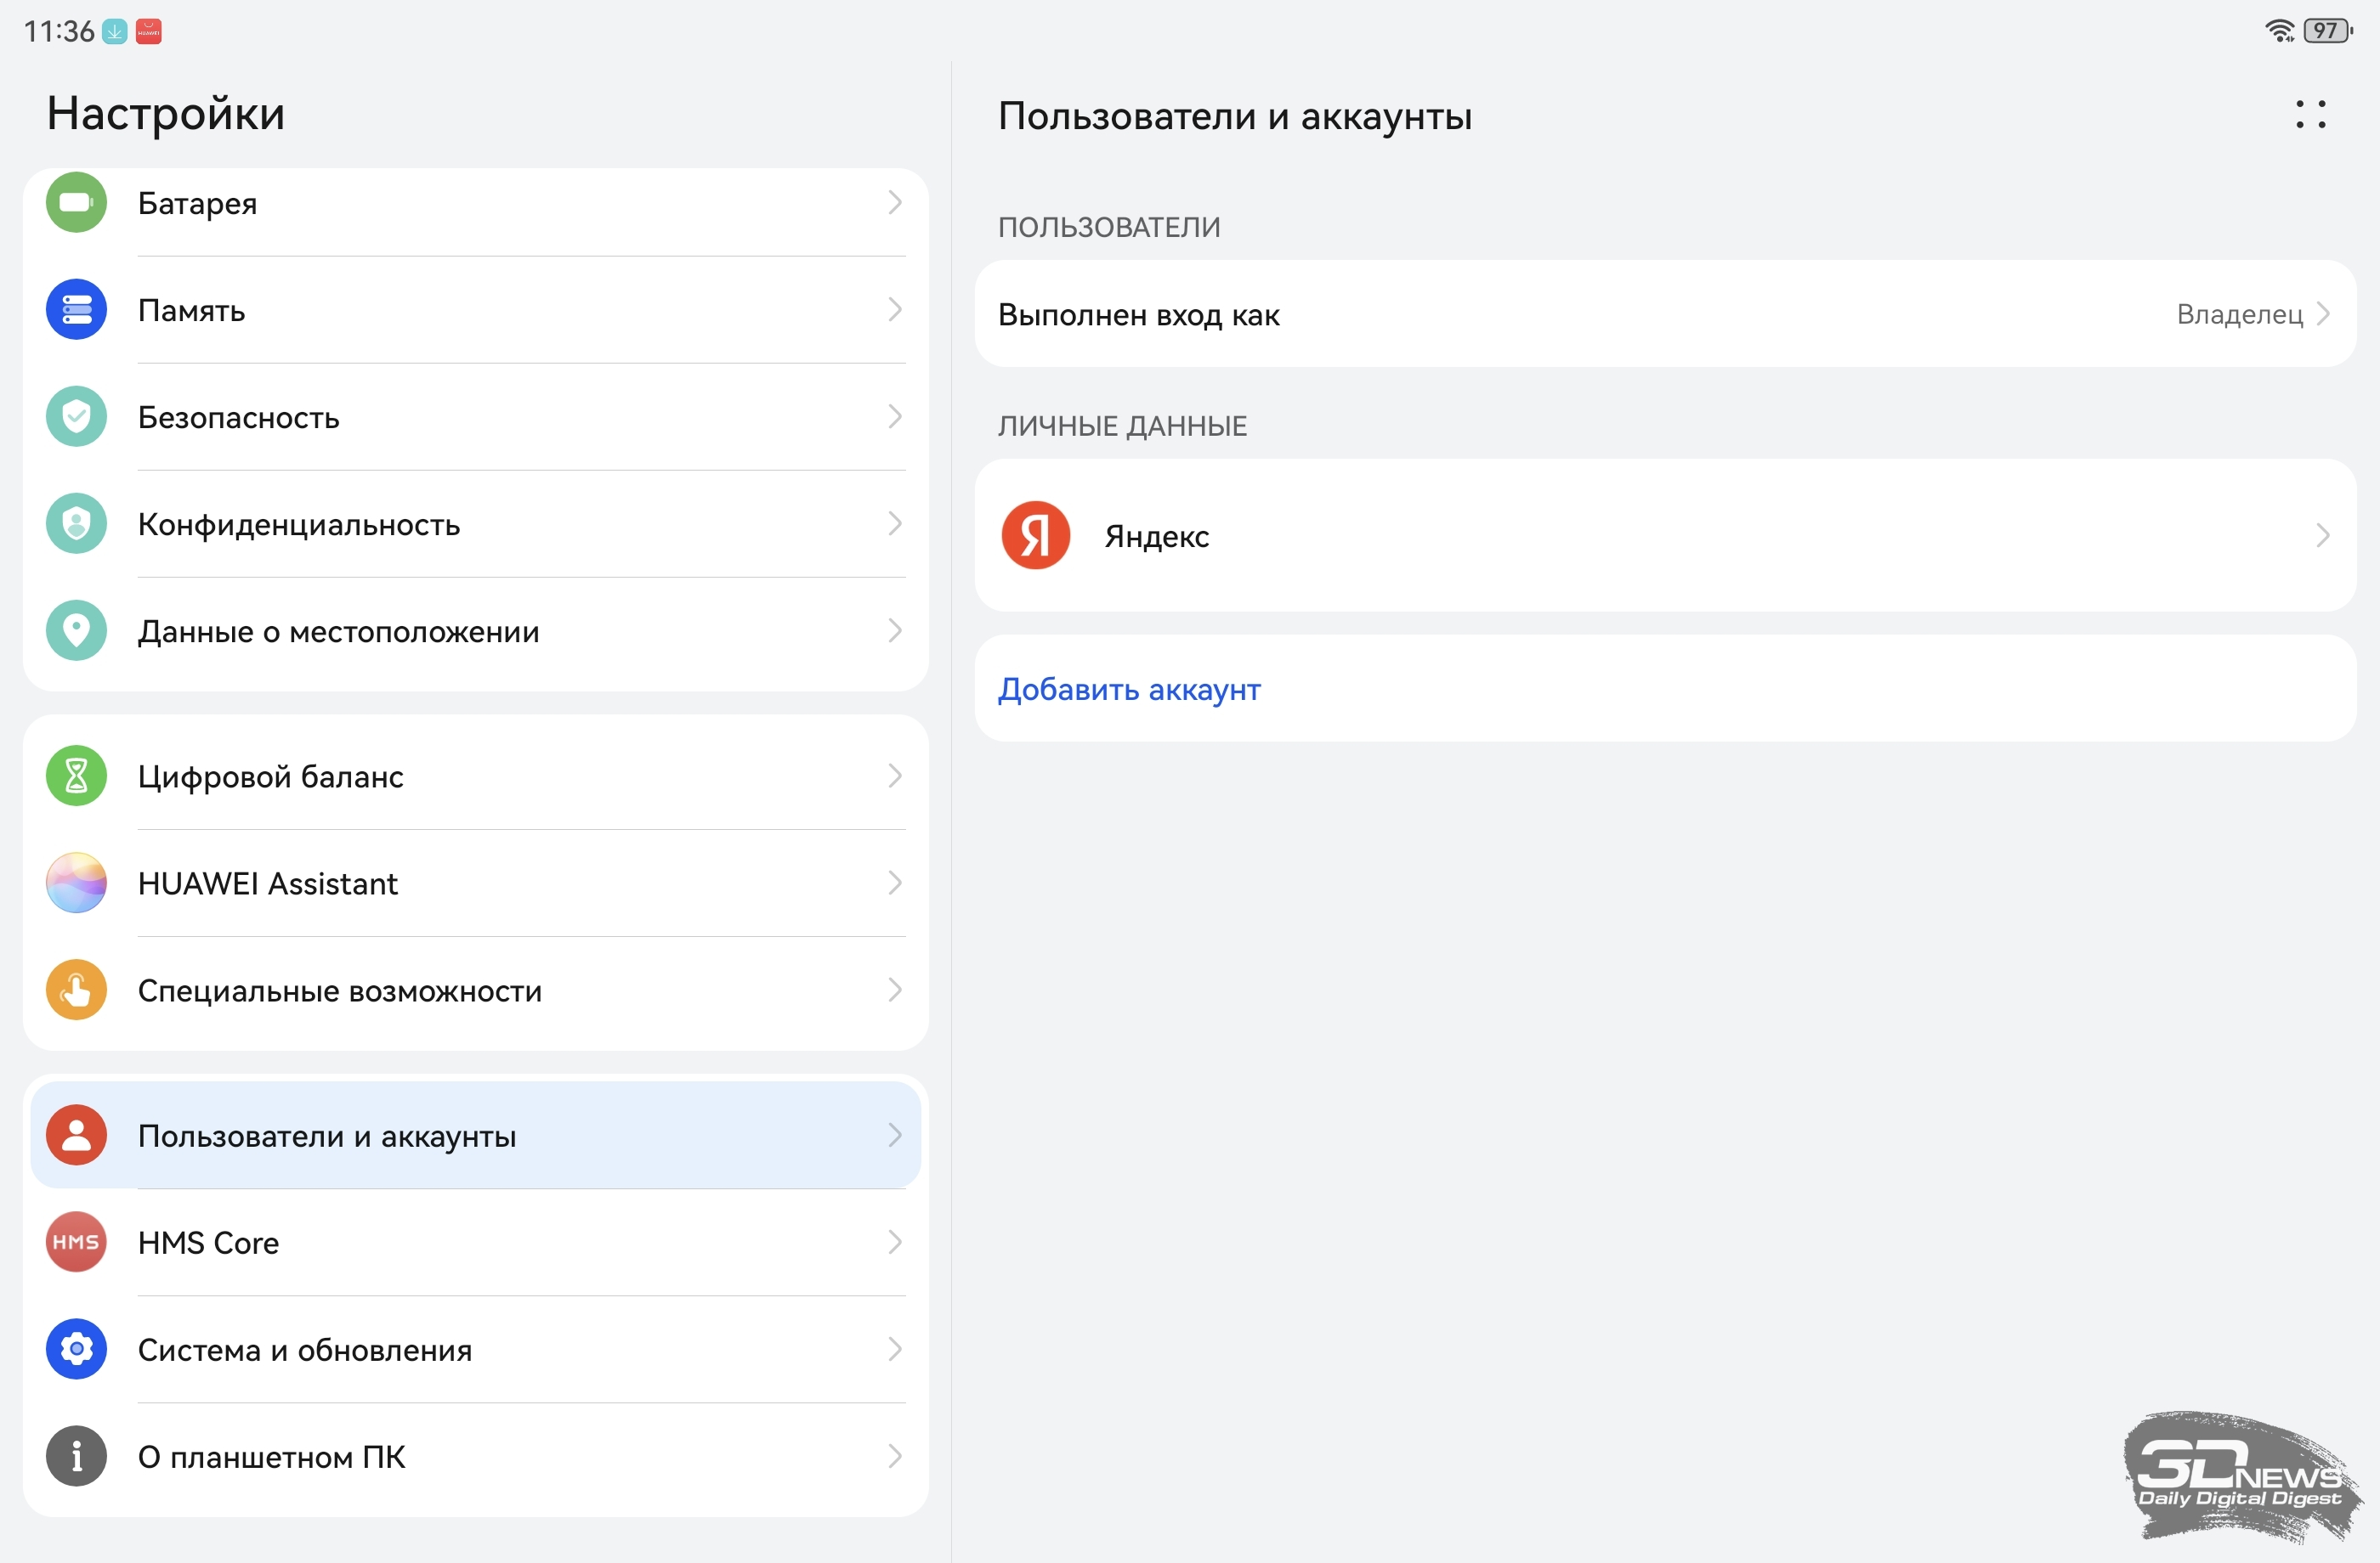
Task: Select Пользователи и аккаунты menu item
Action: (x=327, y=1135)
